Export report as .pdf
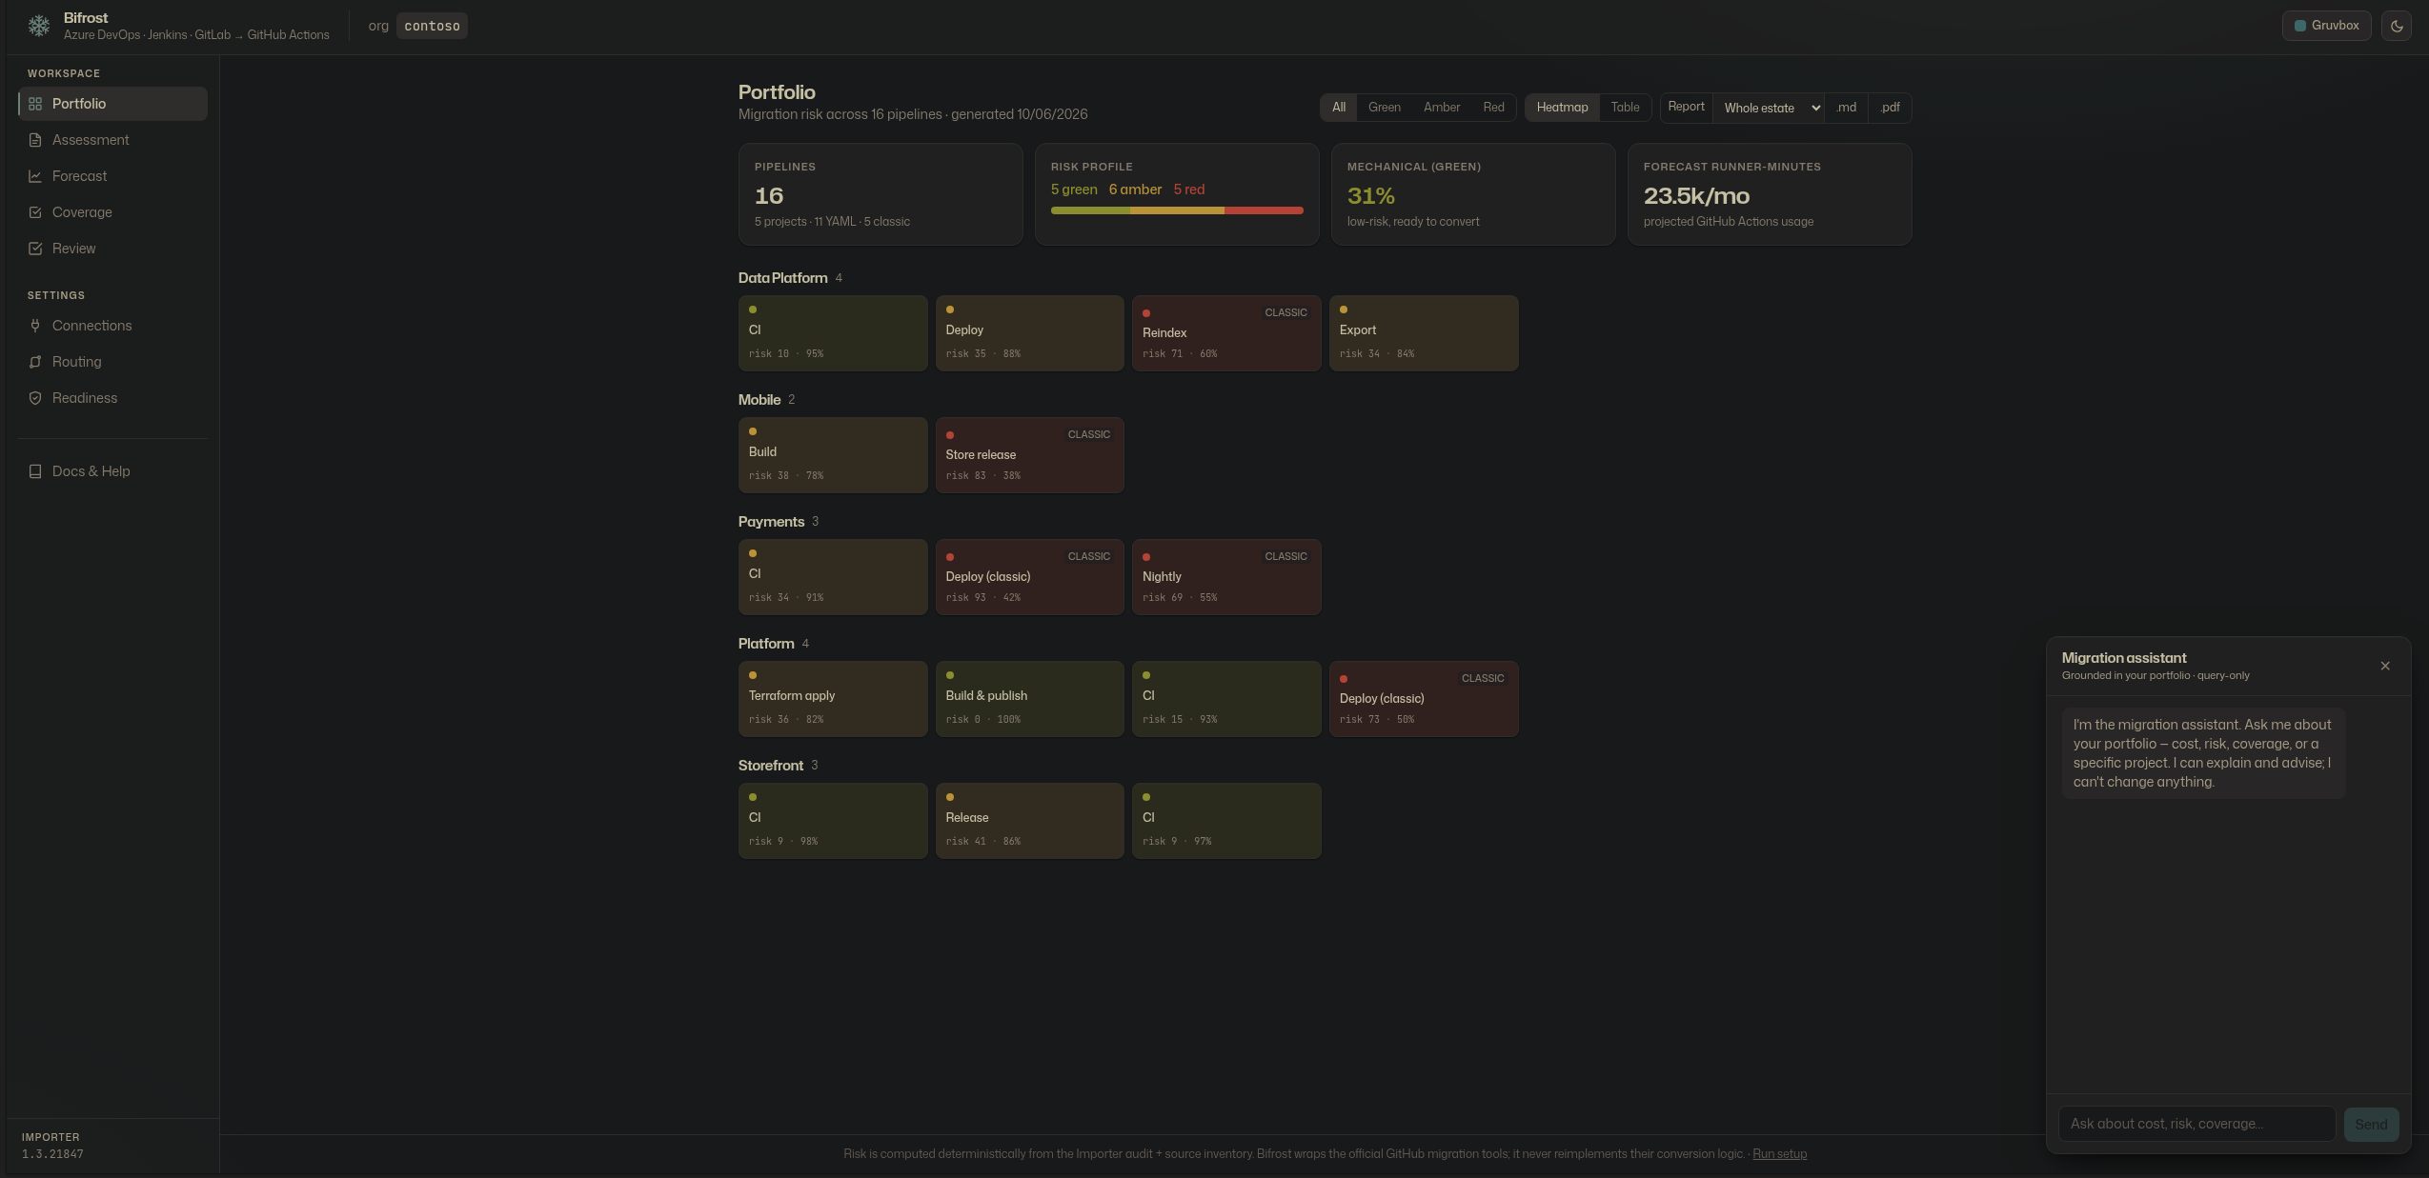The image size is (2429, 1178). pyautogui.click(x=1890, y=108)
